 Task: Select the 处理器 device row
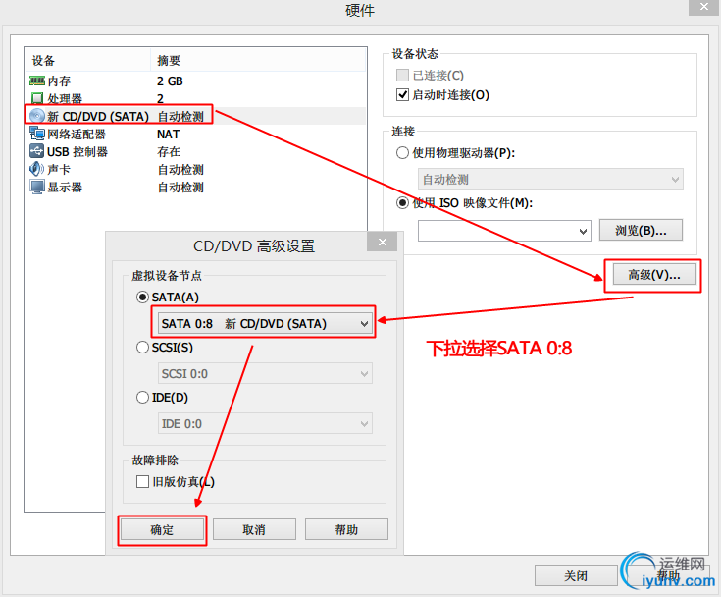[196, 98]
